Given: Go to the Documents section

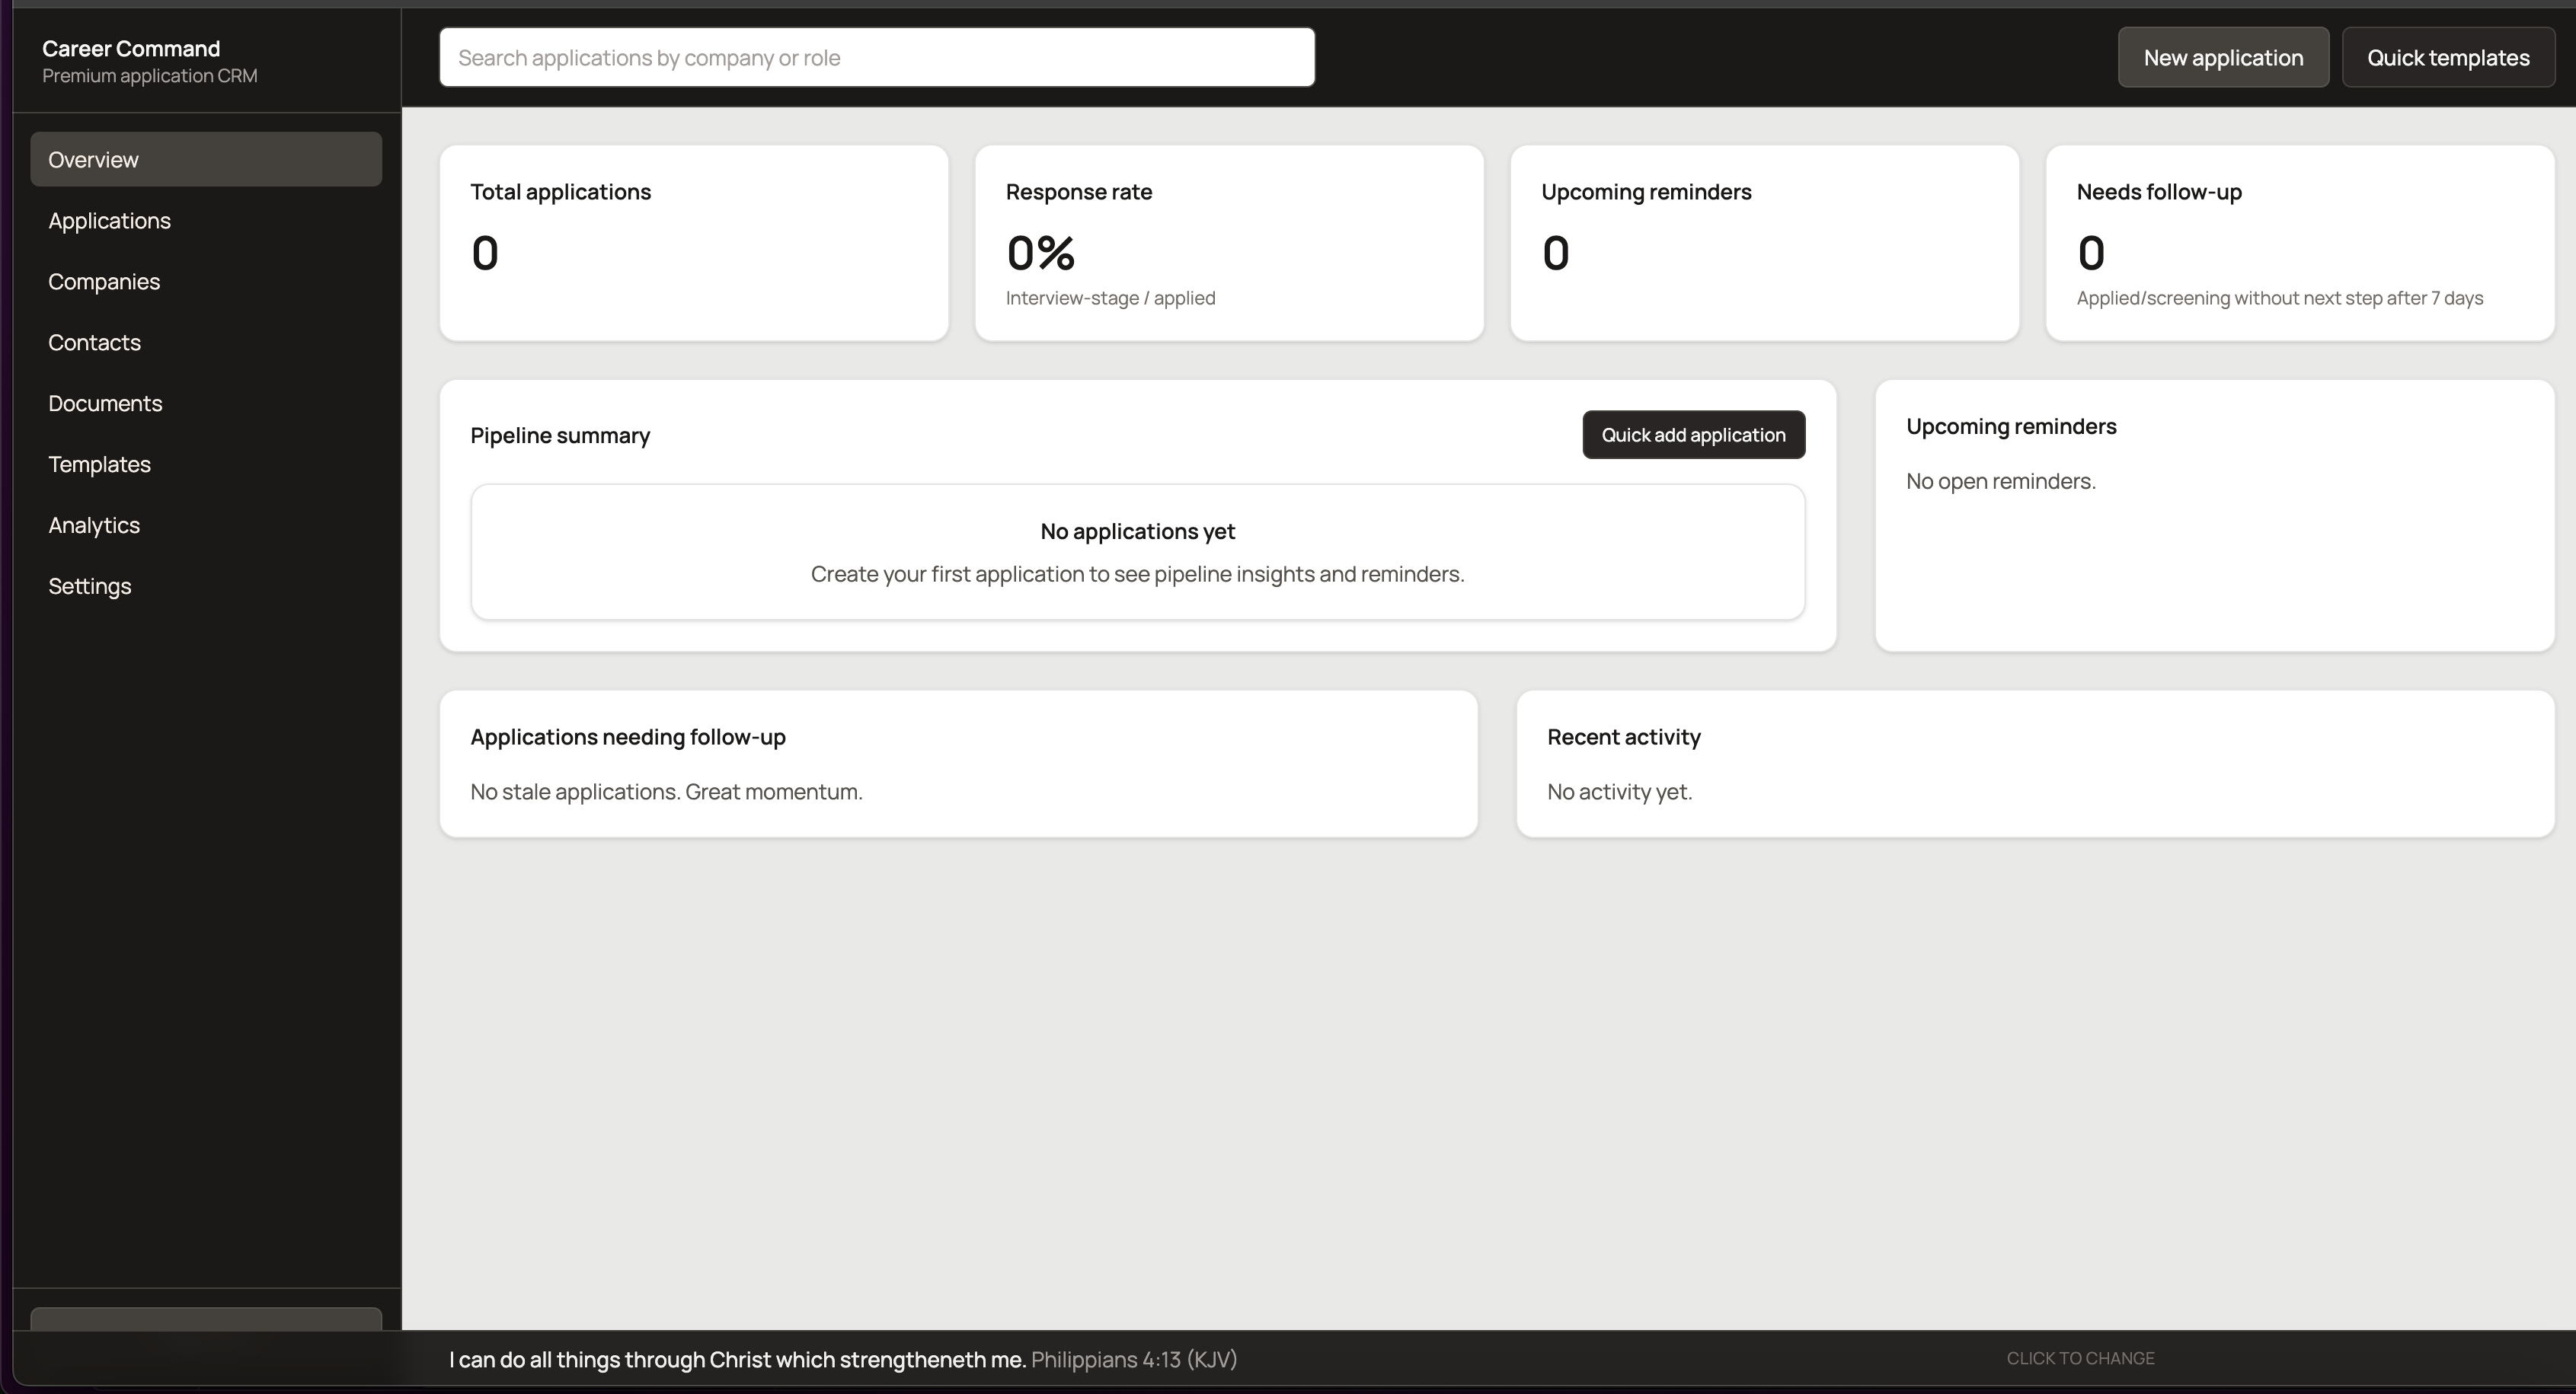Looking at the screenshot, I should pos(105,403).
